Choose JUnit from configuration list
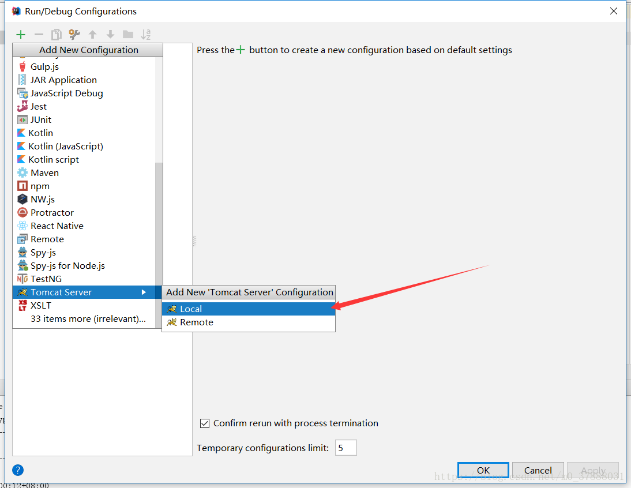The height and width of the screenshot is (488, 631). (84, 120)
